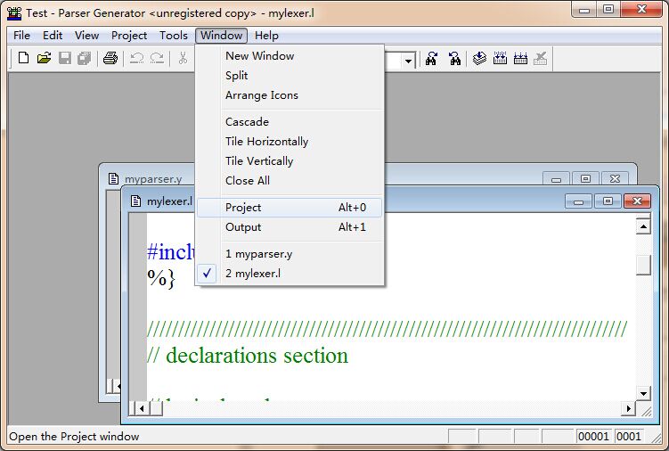Click scroll up arrow in mylexer.l
This screenshot has height=451, width=669.
(x=643, y=226)
